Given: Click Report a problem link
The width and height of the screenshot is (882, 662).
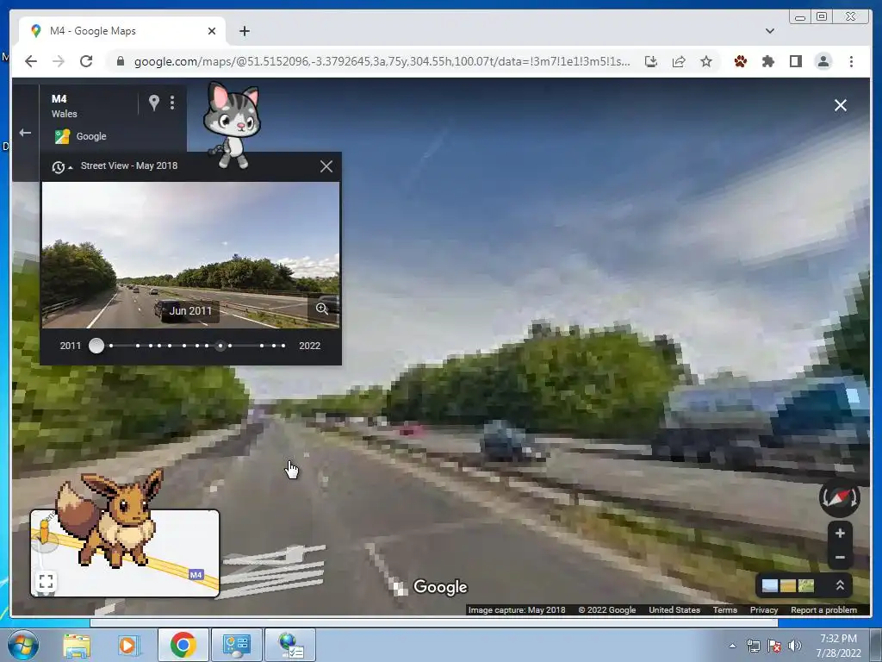Looking at the screenshot, I should (824, 610).
